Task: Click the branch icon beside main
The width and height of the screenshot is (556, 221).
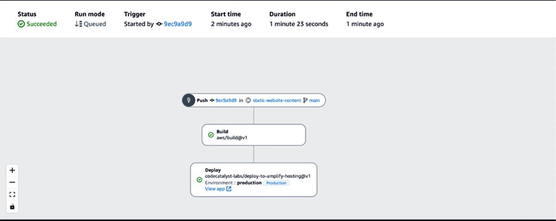Action: 305,101
